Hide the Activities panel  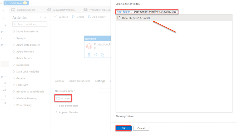(x=45, y=17)
